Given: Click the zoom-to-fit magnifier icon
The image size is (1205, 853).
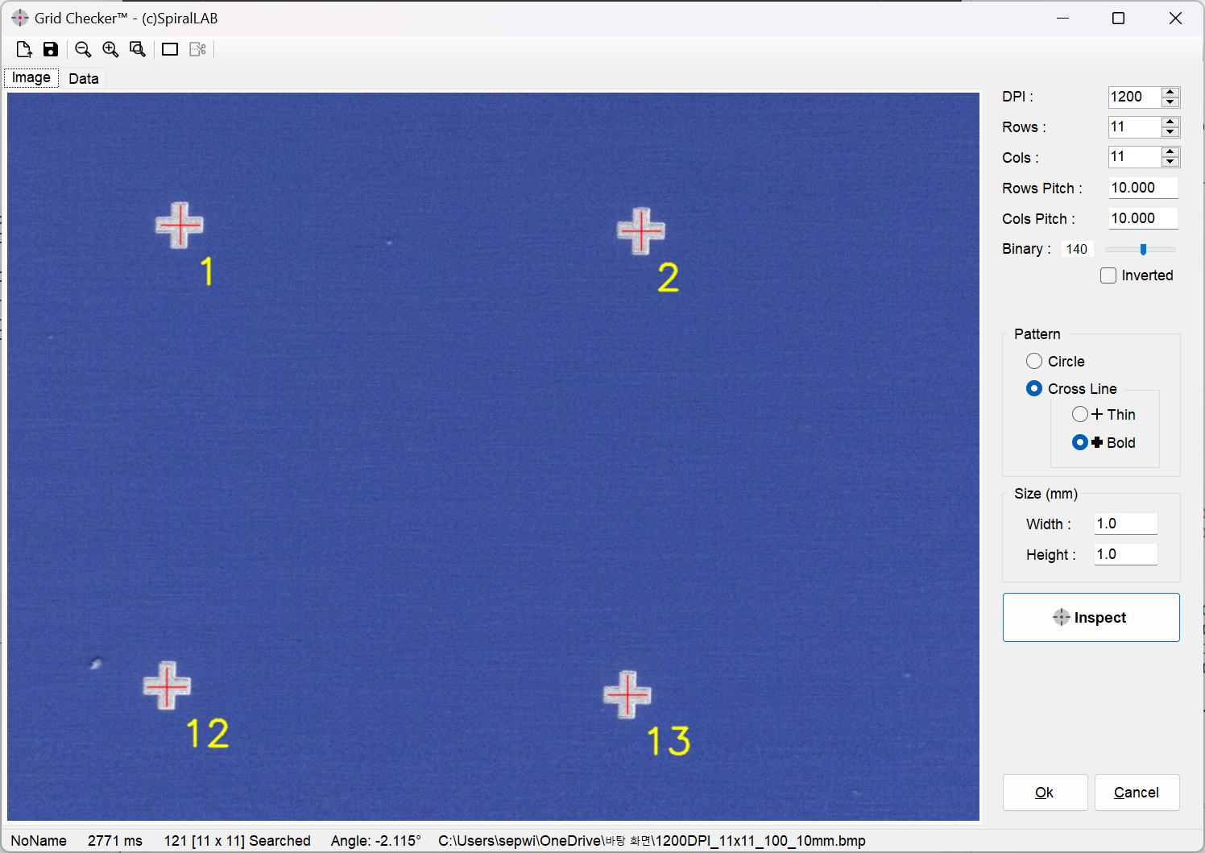Looking at the screenshot, I should pyautogui.click(x=138, y=49).
